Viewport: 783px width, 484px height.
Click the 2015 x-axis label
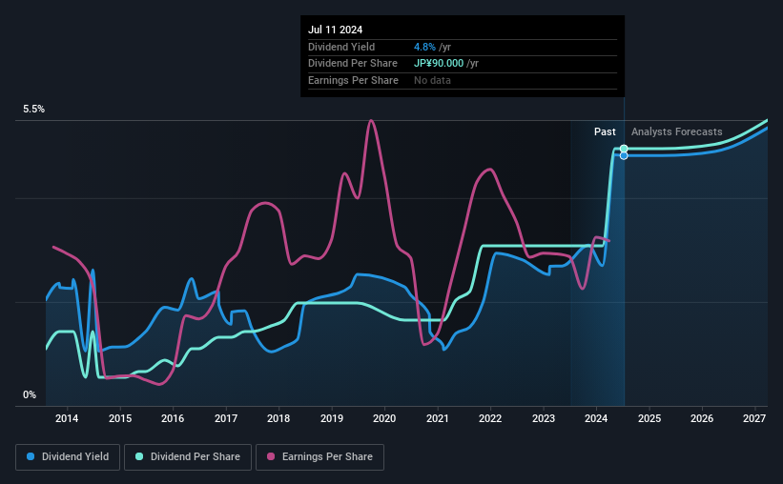coord(120,418)
